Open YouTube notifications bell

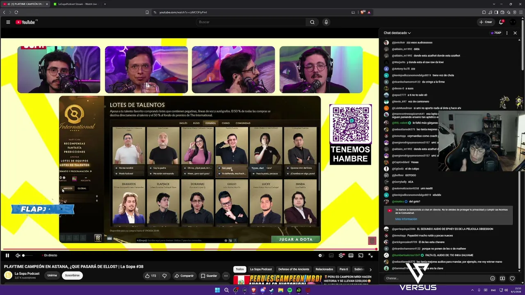[x=501, y=22]
